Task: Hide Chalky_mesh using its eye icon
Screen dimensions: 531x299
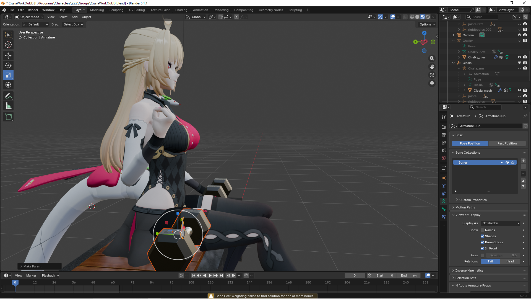Action: coord(519,57)
